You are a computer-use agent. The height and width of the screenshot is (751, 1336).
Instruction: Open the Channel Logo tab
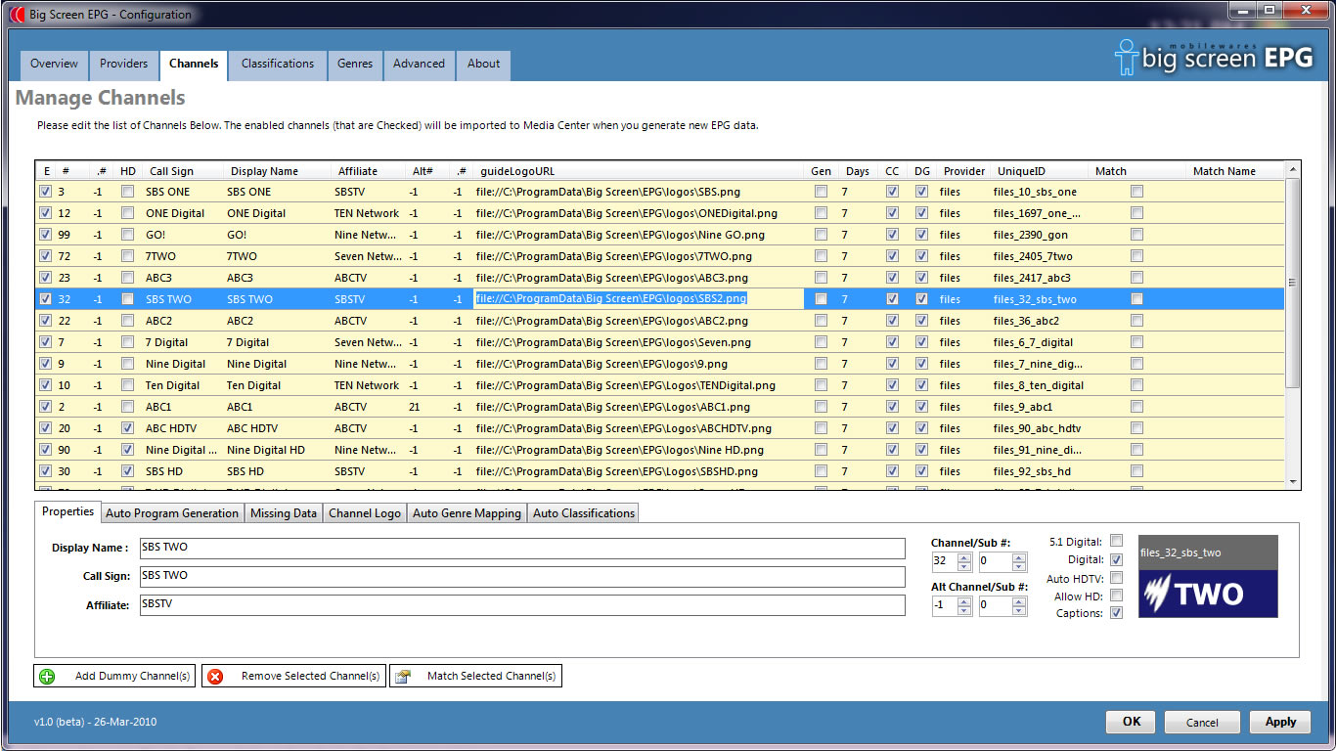click(x=365, y=513)
